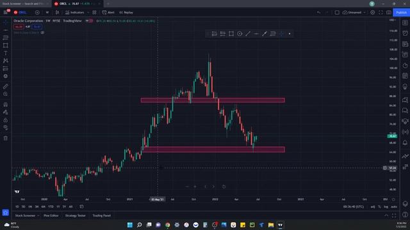Click the add symbol plus icon
410x230 pixels.
pyautogui.click(x=37, y=12)
